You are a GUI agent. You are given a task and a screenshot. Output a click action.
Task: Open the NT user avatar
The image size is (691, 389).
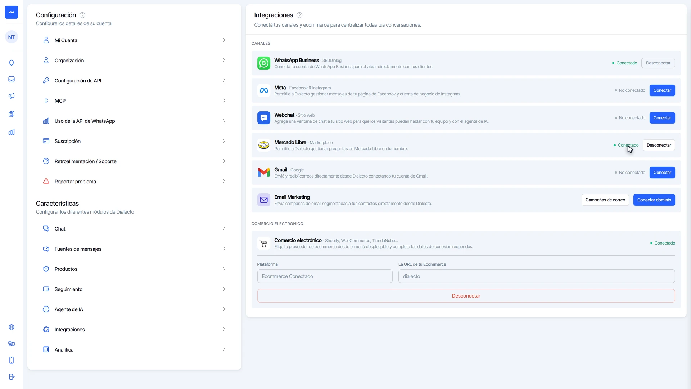[12, 37]
